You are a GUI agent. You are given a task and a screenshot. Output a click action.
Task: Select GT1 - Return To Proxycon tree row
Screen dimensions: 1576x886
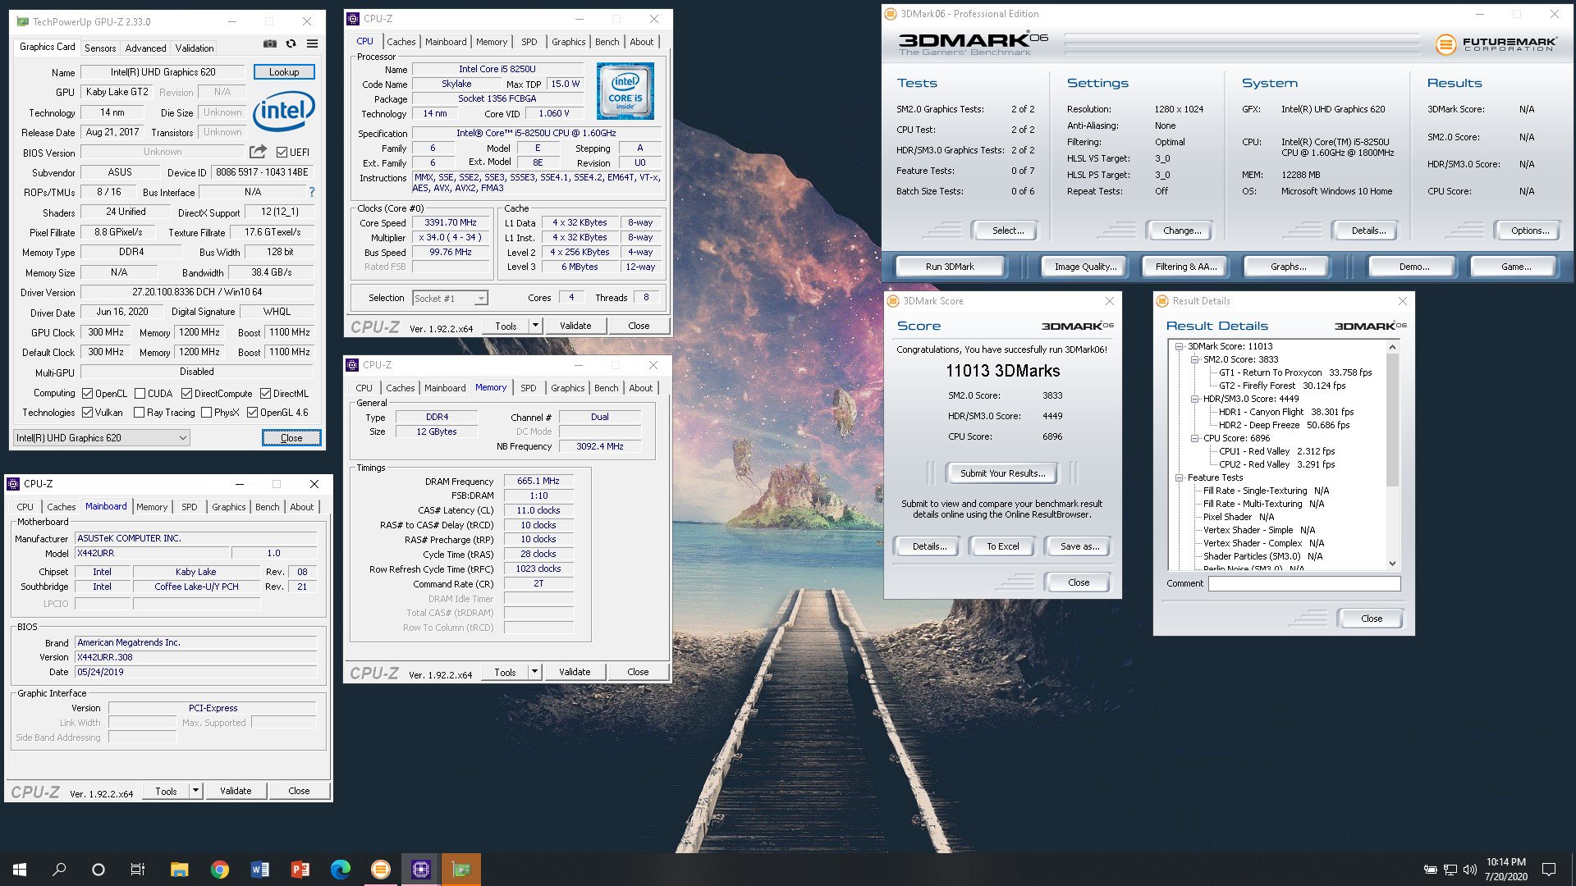tap(1295, 372)
